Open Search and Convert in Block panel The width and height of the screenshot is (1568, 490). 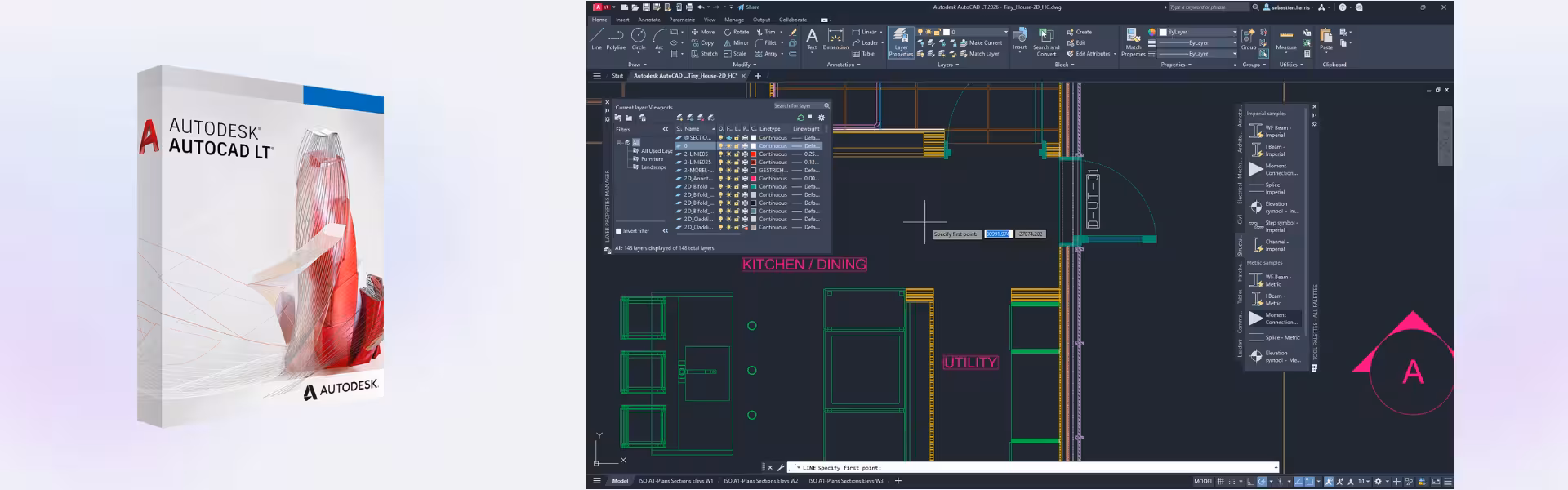1046,41
